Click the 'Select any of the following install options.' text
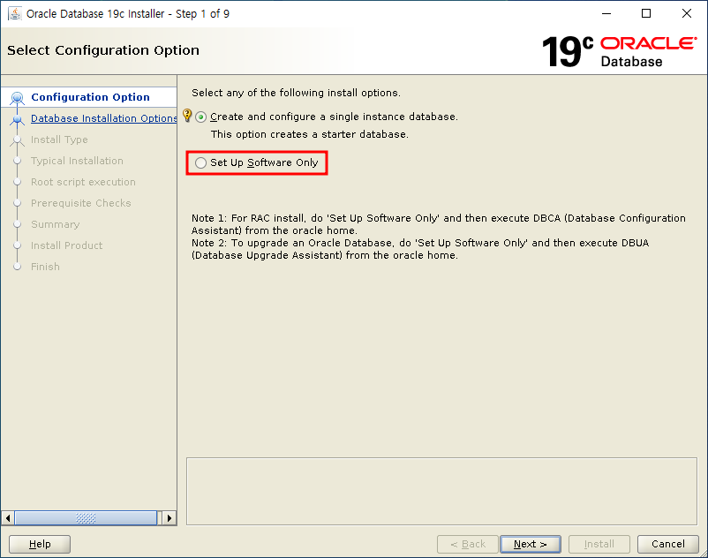 coord(297,93)
